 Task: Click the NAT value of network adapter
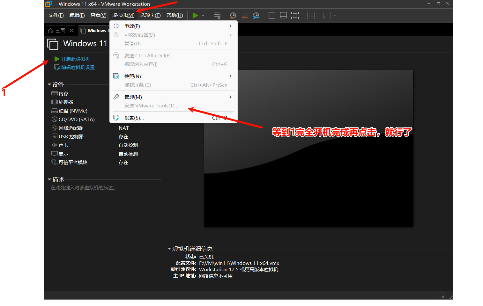point(124,128)
